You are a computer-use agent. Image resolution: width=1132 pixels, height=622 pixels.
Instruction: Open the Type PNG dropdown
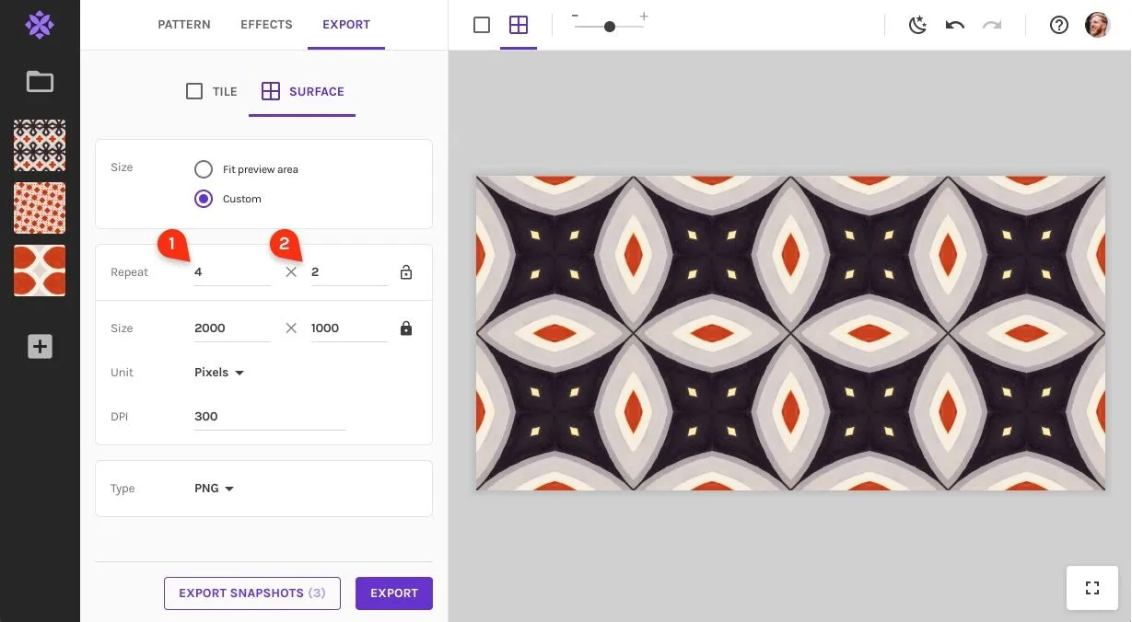214,489
